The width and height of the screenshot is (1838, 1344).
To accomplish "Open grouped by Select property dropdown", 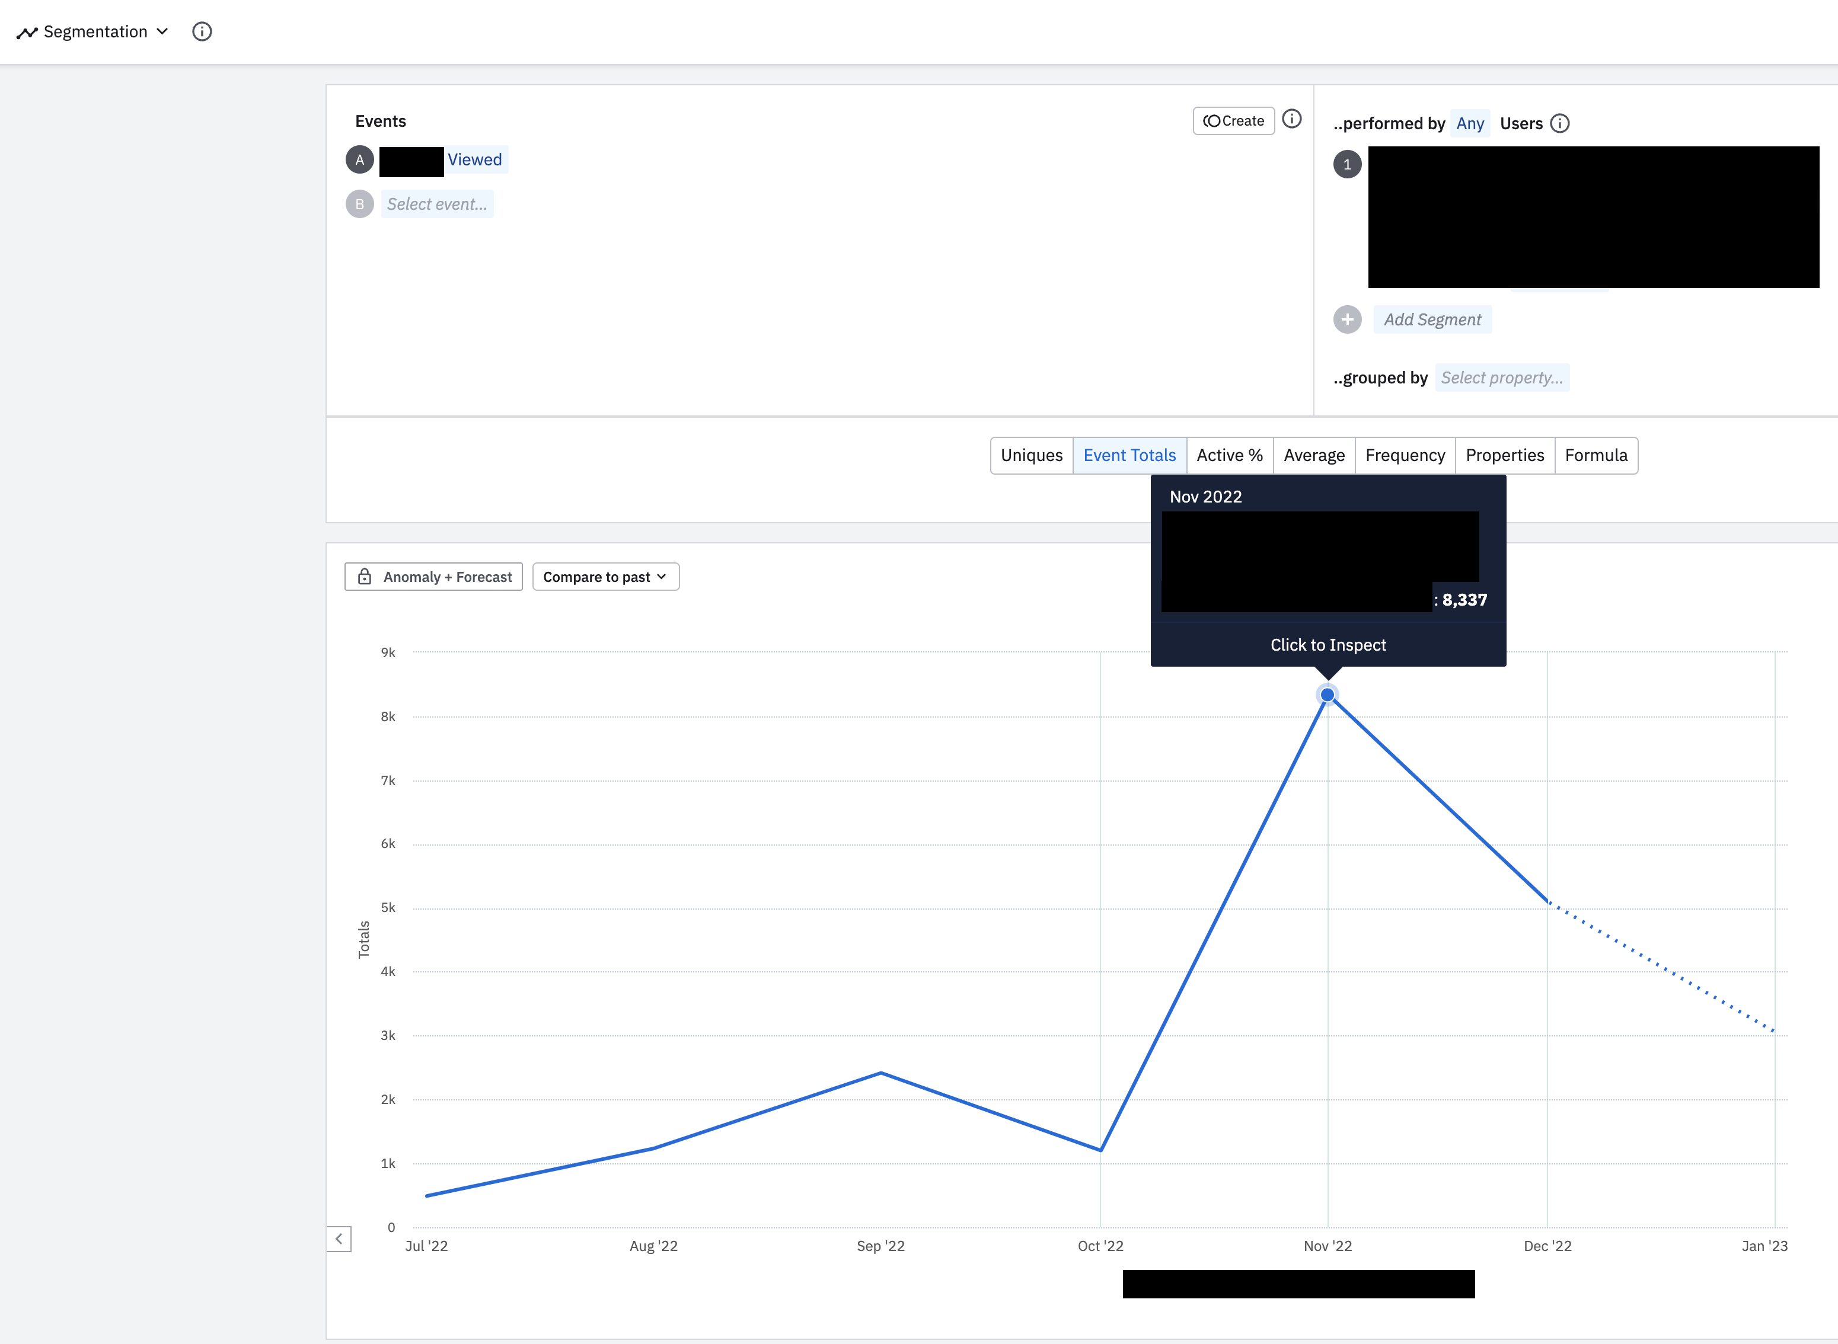I will 1501,378.
